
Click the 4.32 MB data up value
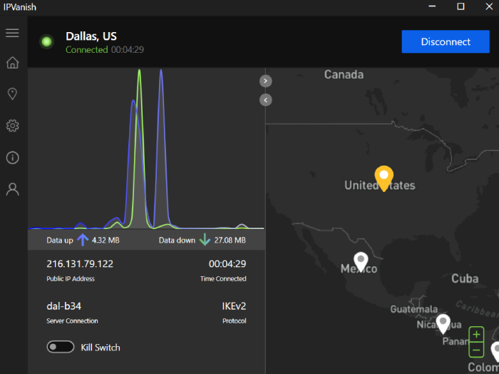click(x=106, y=241)
